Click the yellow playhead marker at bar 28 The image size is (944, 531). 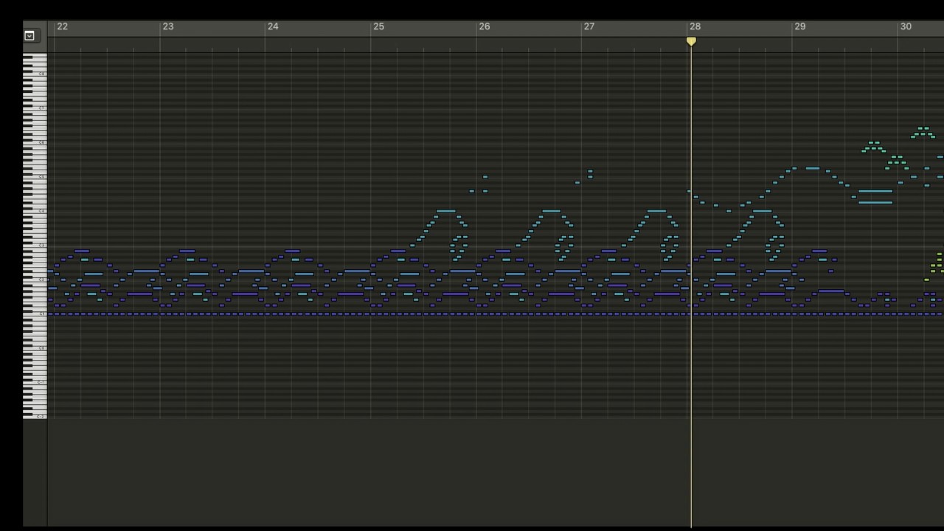691,41
